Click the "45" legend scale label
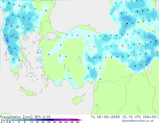The image size is (159, 123). [x=72, y=122]
